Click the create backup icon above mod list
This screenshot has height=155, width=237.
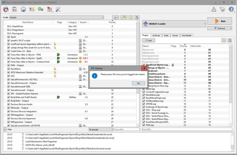(x=137, y=17)
